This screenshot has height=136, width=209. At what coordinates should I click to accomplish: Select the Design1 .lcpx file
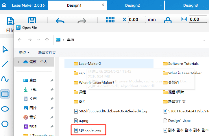tap(177, 121)
